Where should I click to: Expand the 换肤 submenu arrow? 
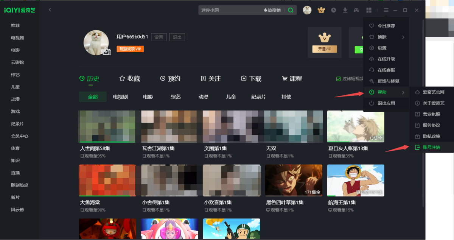point(403,37)
